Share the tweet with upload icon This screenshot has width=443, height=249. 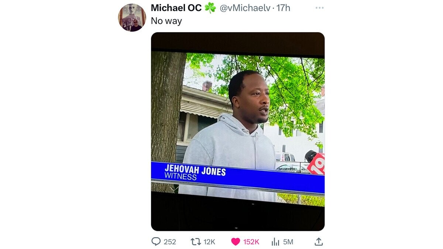319,242
